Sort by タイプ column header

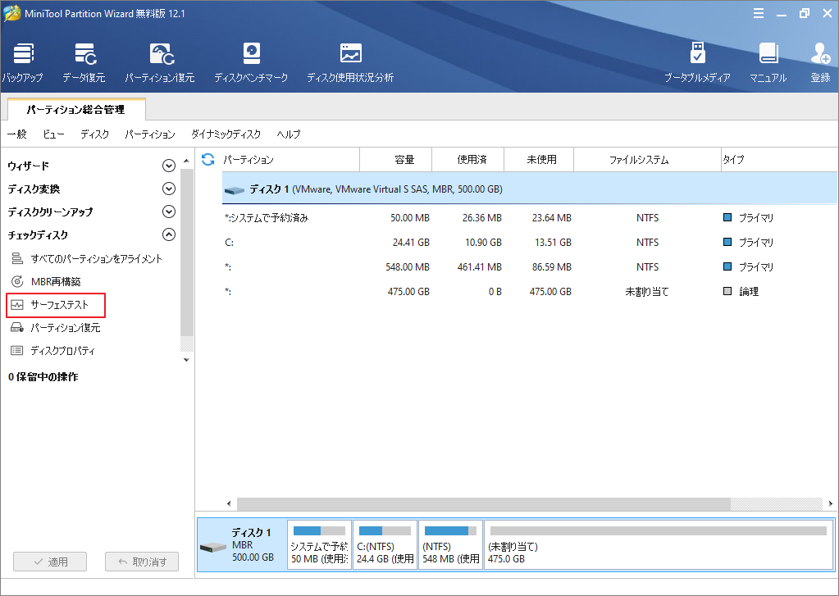coord(778,159)
